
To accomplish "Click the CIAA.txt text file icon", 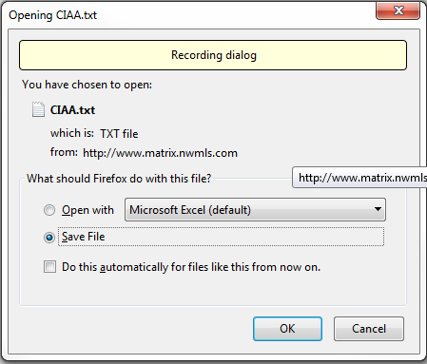I will coord(38,109).
